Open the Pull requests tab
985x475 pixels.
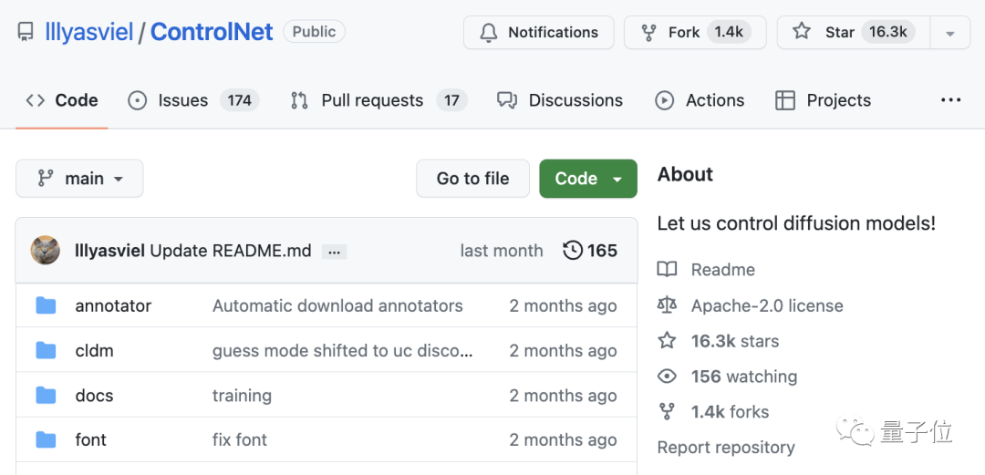click(x=378, y=100)
